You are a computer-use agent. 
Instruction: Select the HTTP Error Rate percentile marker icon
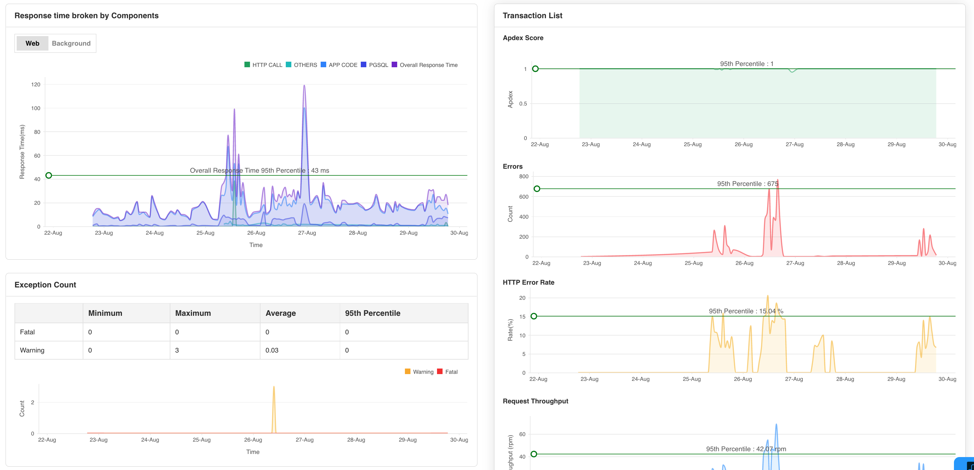534,315
